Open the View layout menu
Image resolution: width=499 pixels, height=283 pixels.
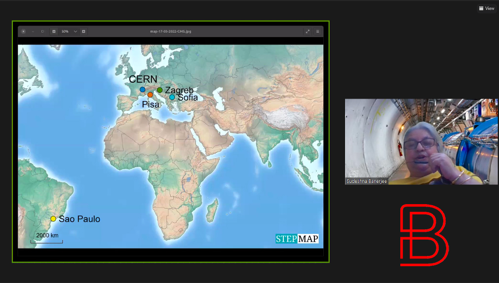[x=487, y=8]
